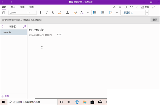Click the navigate forward arrow in title bar
The image size is (160, 105).
point(11,2)
